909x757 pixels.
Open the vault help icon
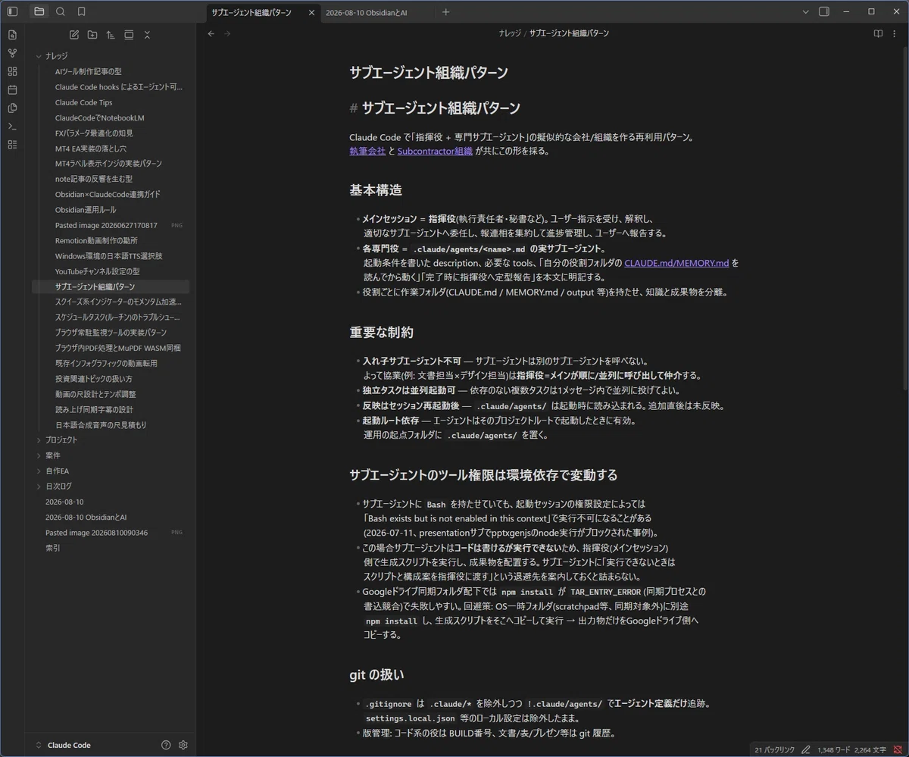pos(166,745)
